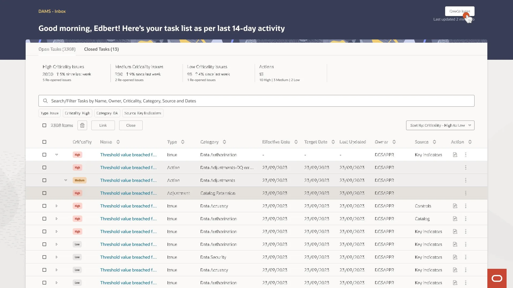This screenshot has height=288, width=513.
Task: Click the Type Issue filter chip
Action: pyautogui.click(x=49, y=113)
